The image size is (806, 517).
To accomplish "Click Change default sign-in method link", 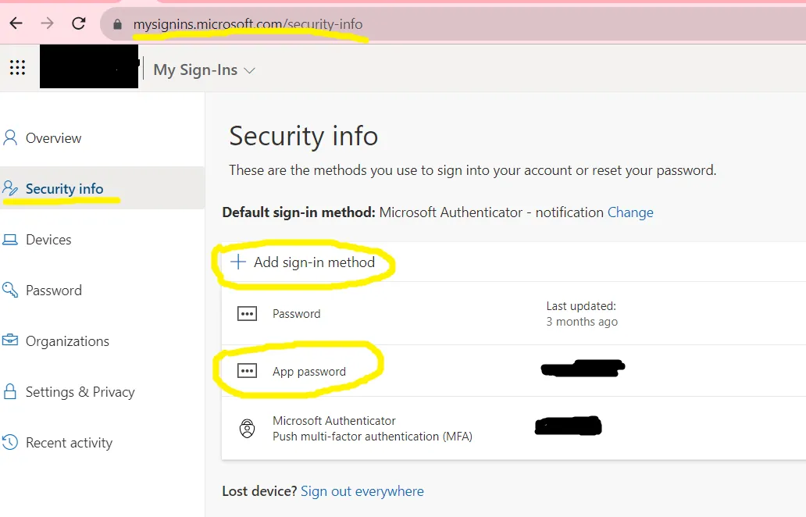I will pos(630,212).
